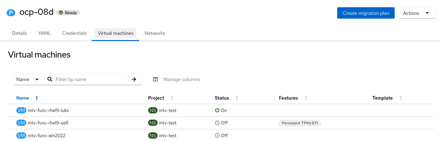Sort by the Status column icon
This screenshot has width=440, height=141.
click(x=237, y=98)
